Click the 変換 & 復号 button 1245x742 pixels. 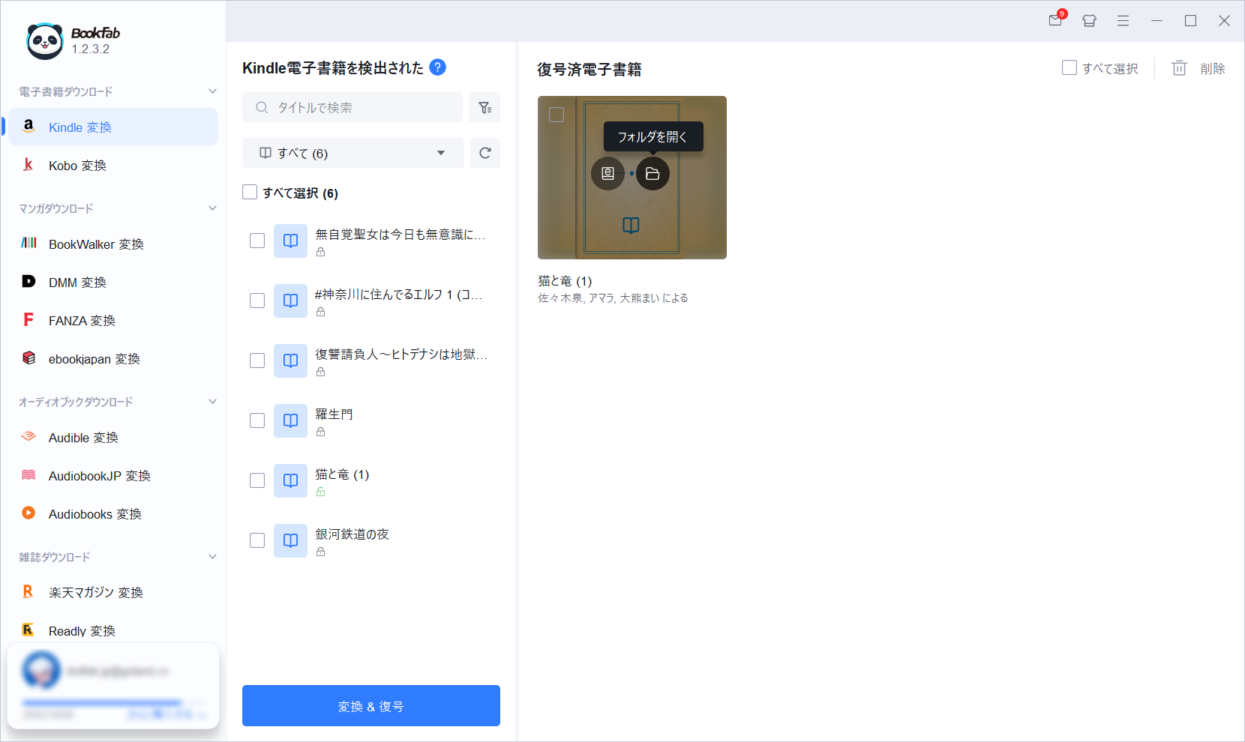[x=371, y=705]
